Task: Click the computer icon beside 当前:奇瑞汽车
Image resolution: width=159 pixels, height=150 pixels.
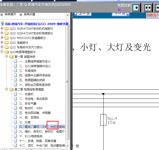Action: (x=2, y=23)
